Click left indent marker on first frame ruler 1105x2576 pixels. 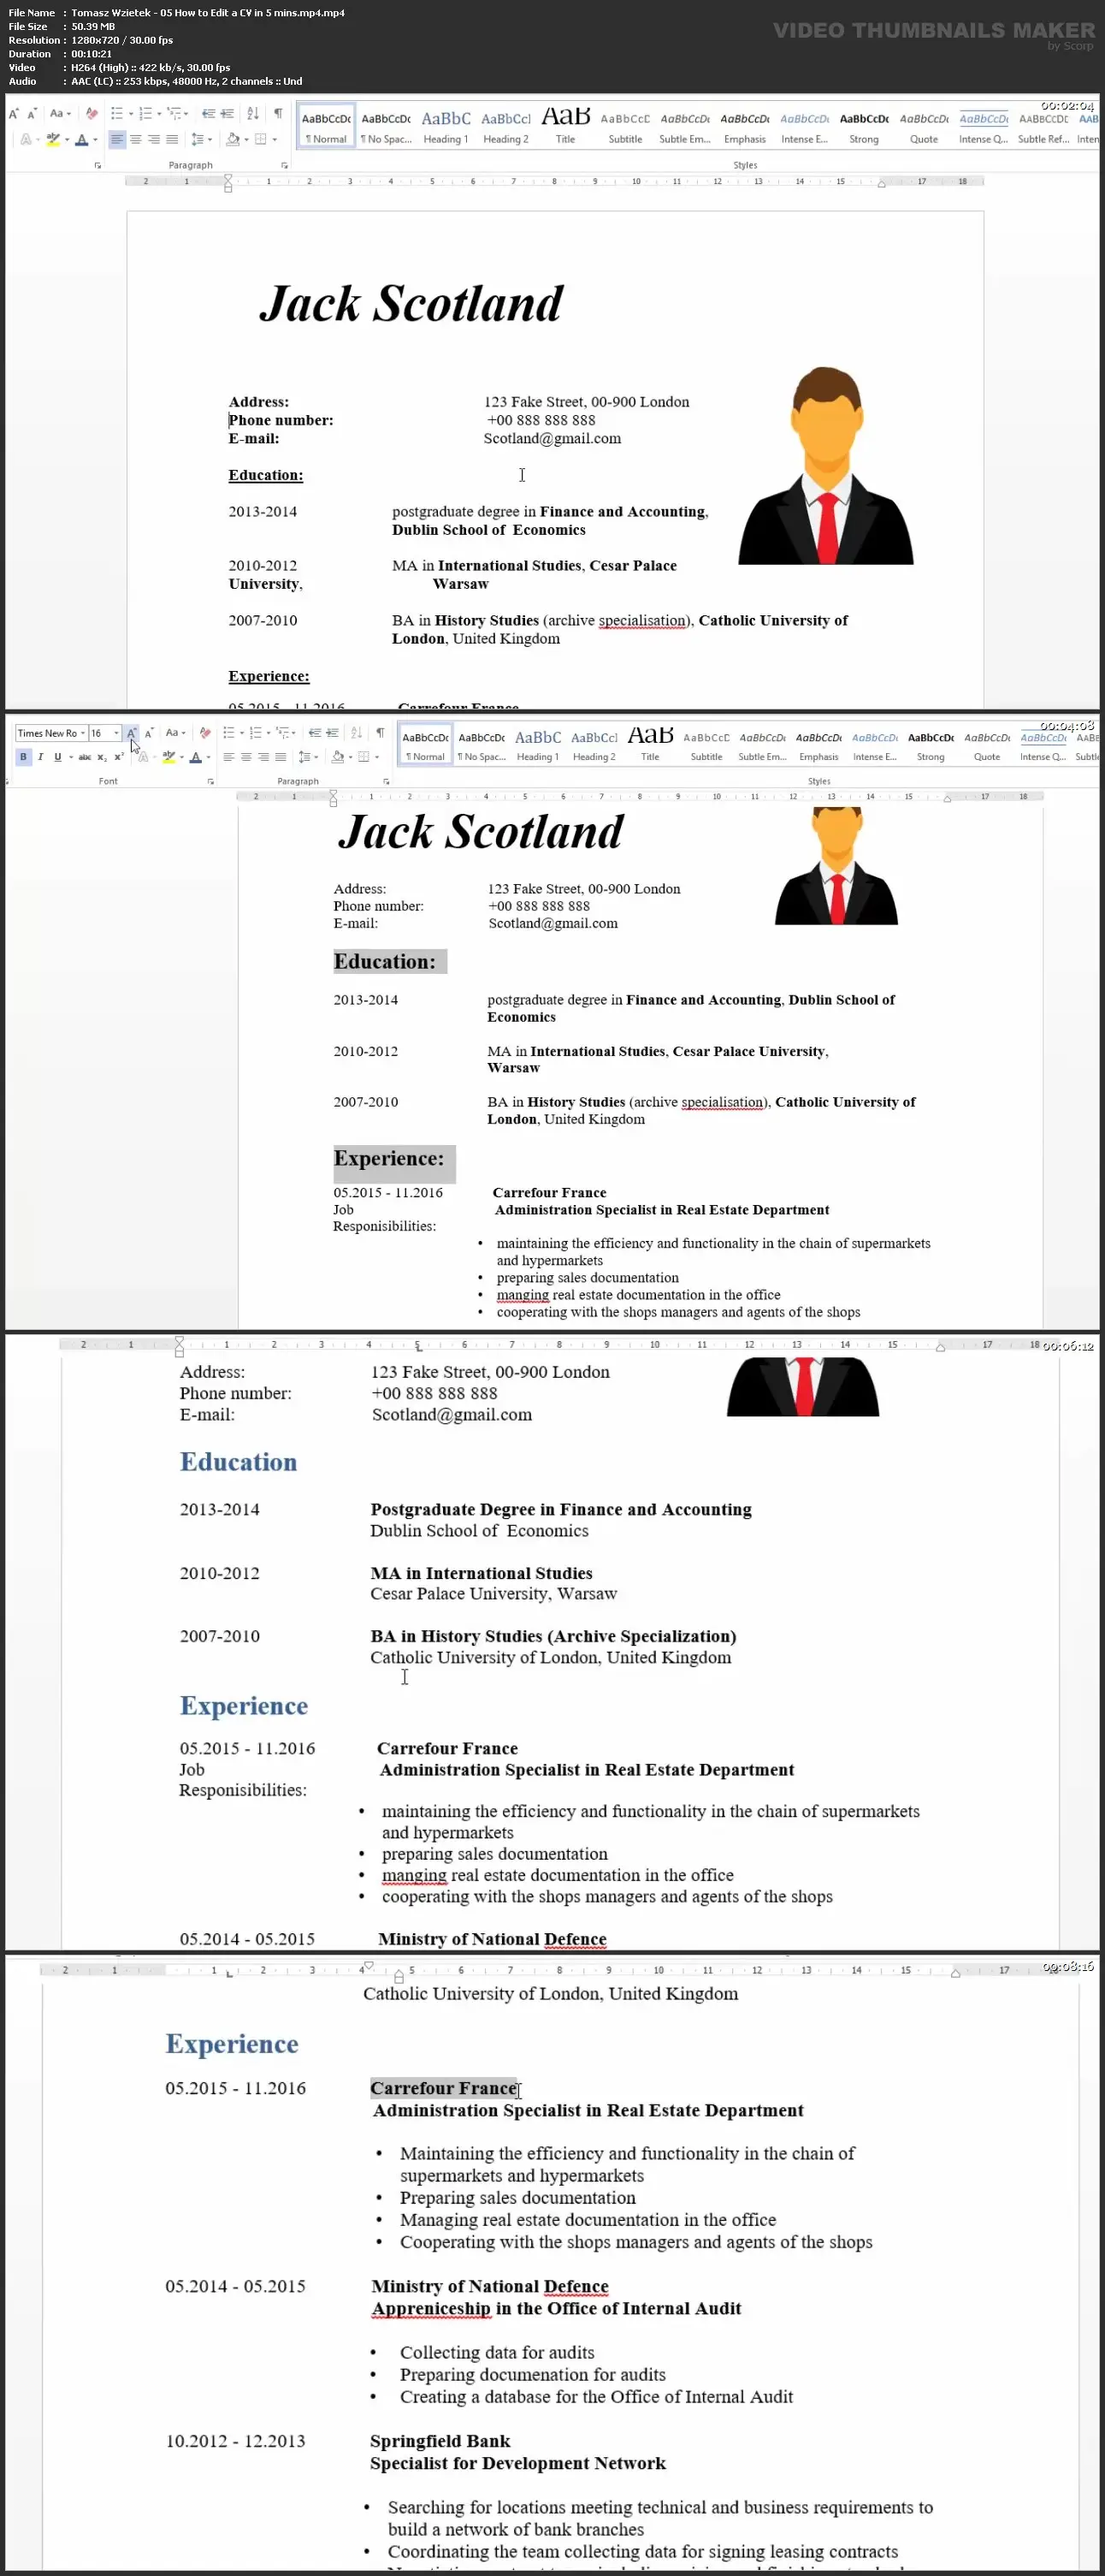coord(227,188)
